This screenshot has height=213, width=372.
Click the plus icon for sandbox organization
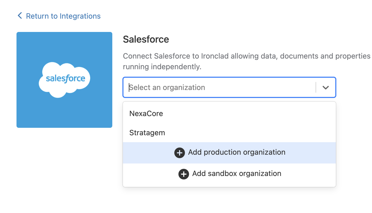[x=184, y=174]
